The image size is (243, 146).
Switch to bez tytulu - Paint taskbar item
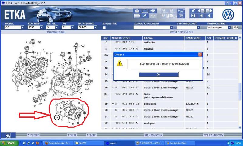point(179,143)
